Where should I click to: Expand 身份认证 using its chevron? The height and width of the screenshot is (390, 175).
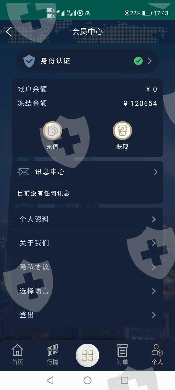(x=150, y=61)
